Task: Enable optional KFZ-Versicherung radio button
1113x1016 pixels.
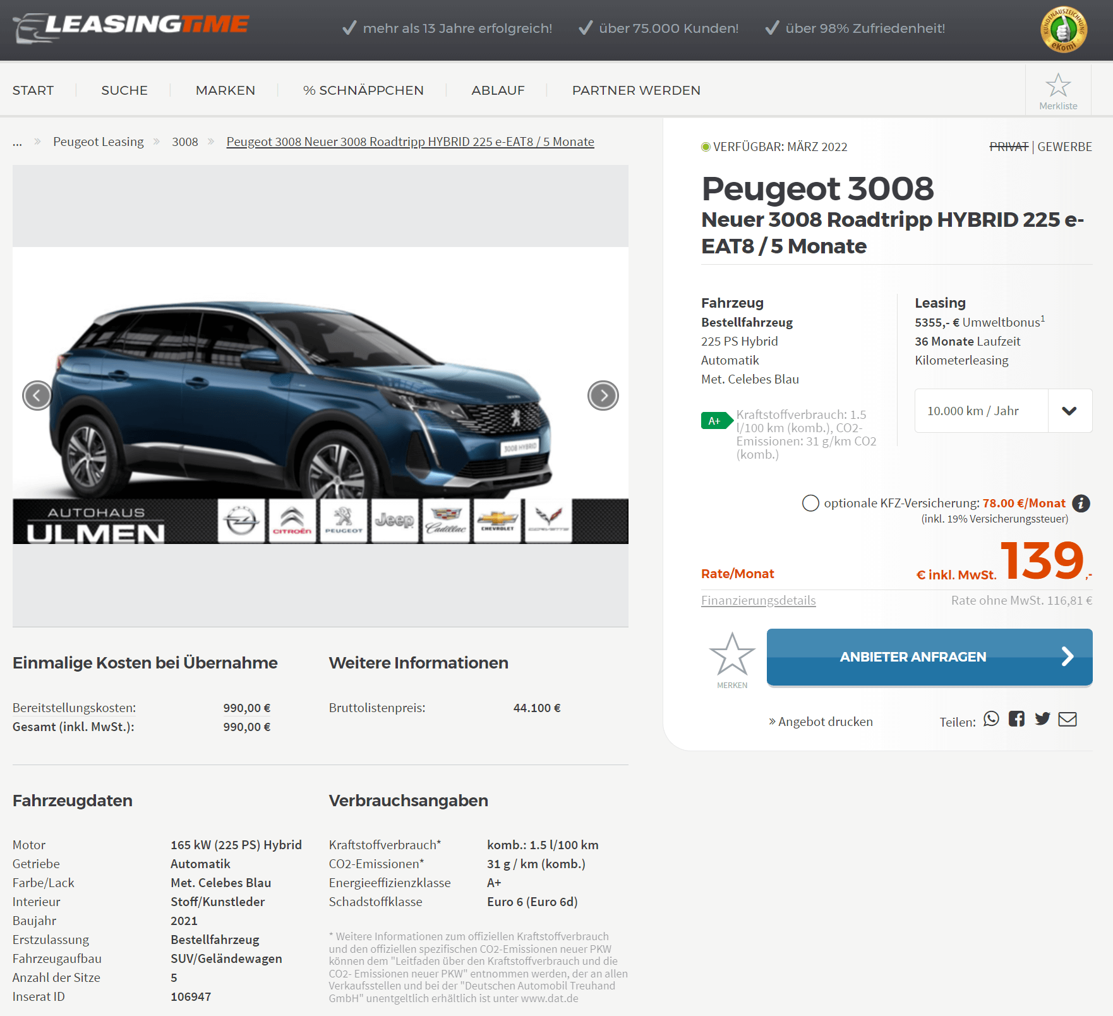Action: (810, 503)
